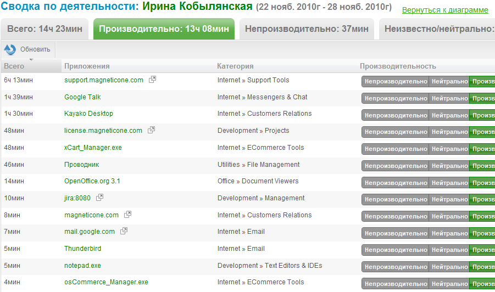Viewport: 495px width, 292px height.
Task: Click the Internet » Support Tools category
Action: tap(253, 80)
